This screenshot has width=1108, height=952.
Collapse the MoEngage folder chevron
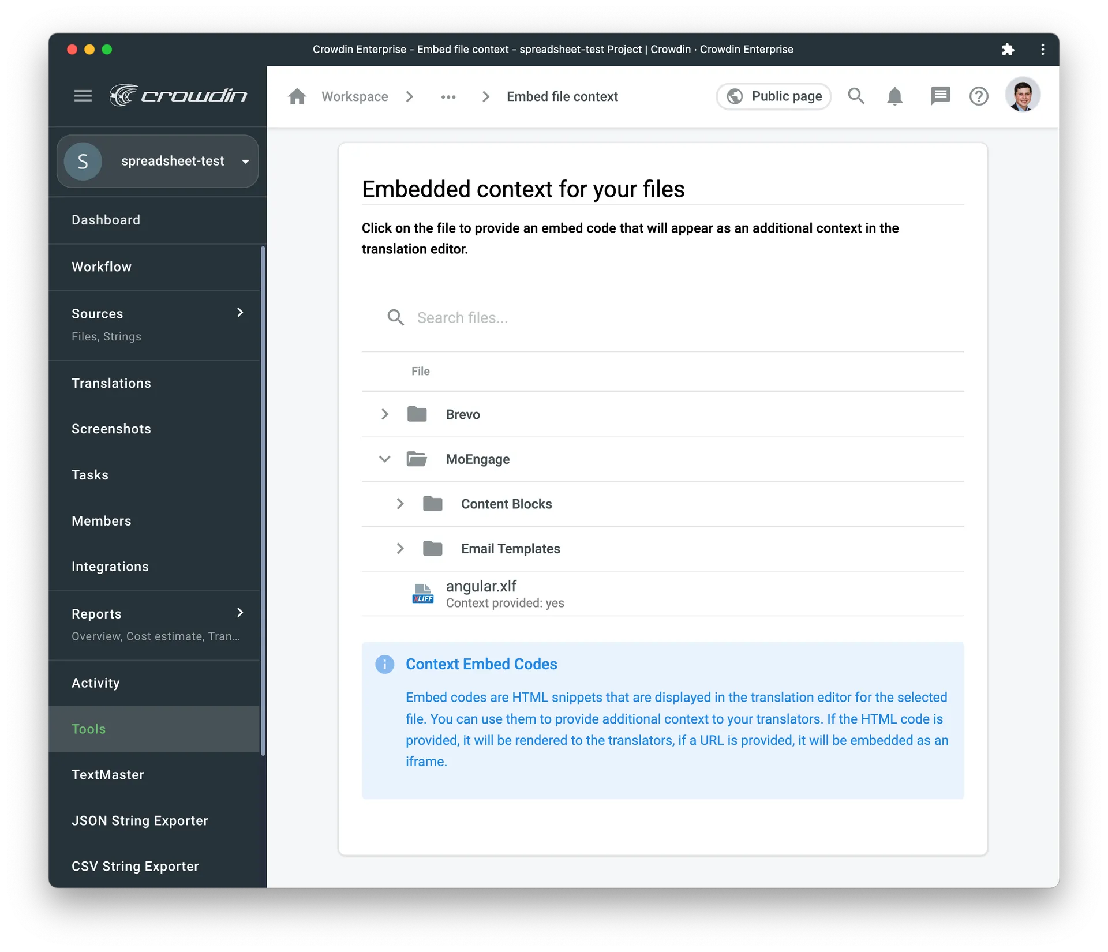click(384, 459)
